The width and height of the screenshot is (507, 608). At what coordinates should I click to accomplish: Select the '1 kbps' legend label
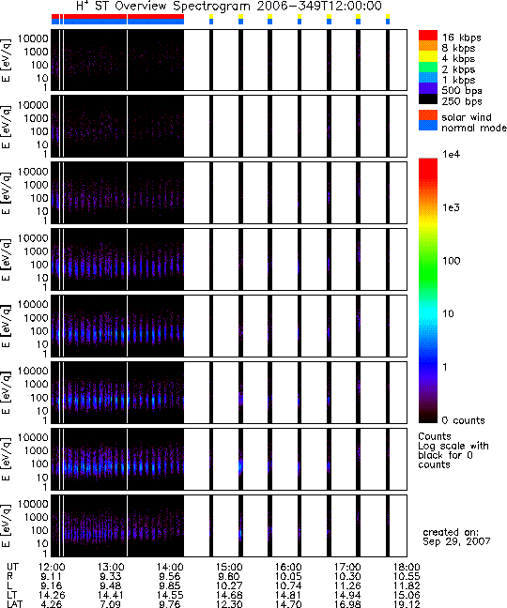(458, 80)
